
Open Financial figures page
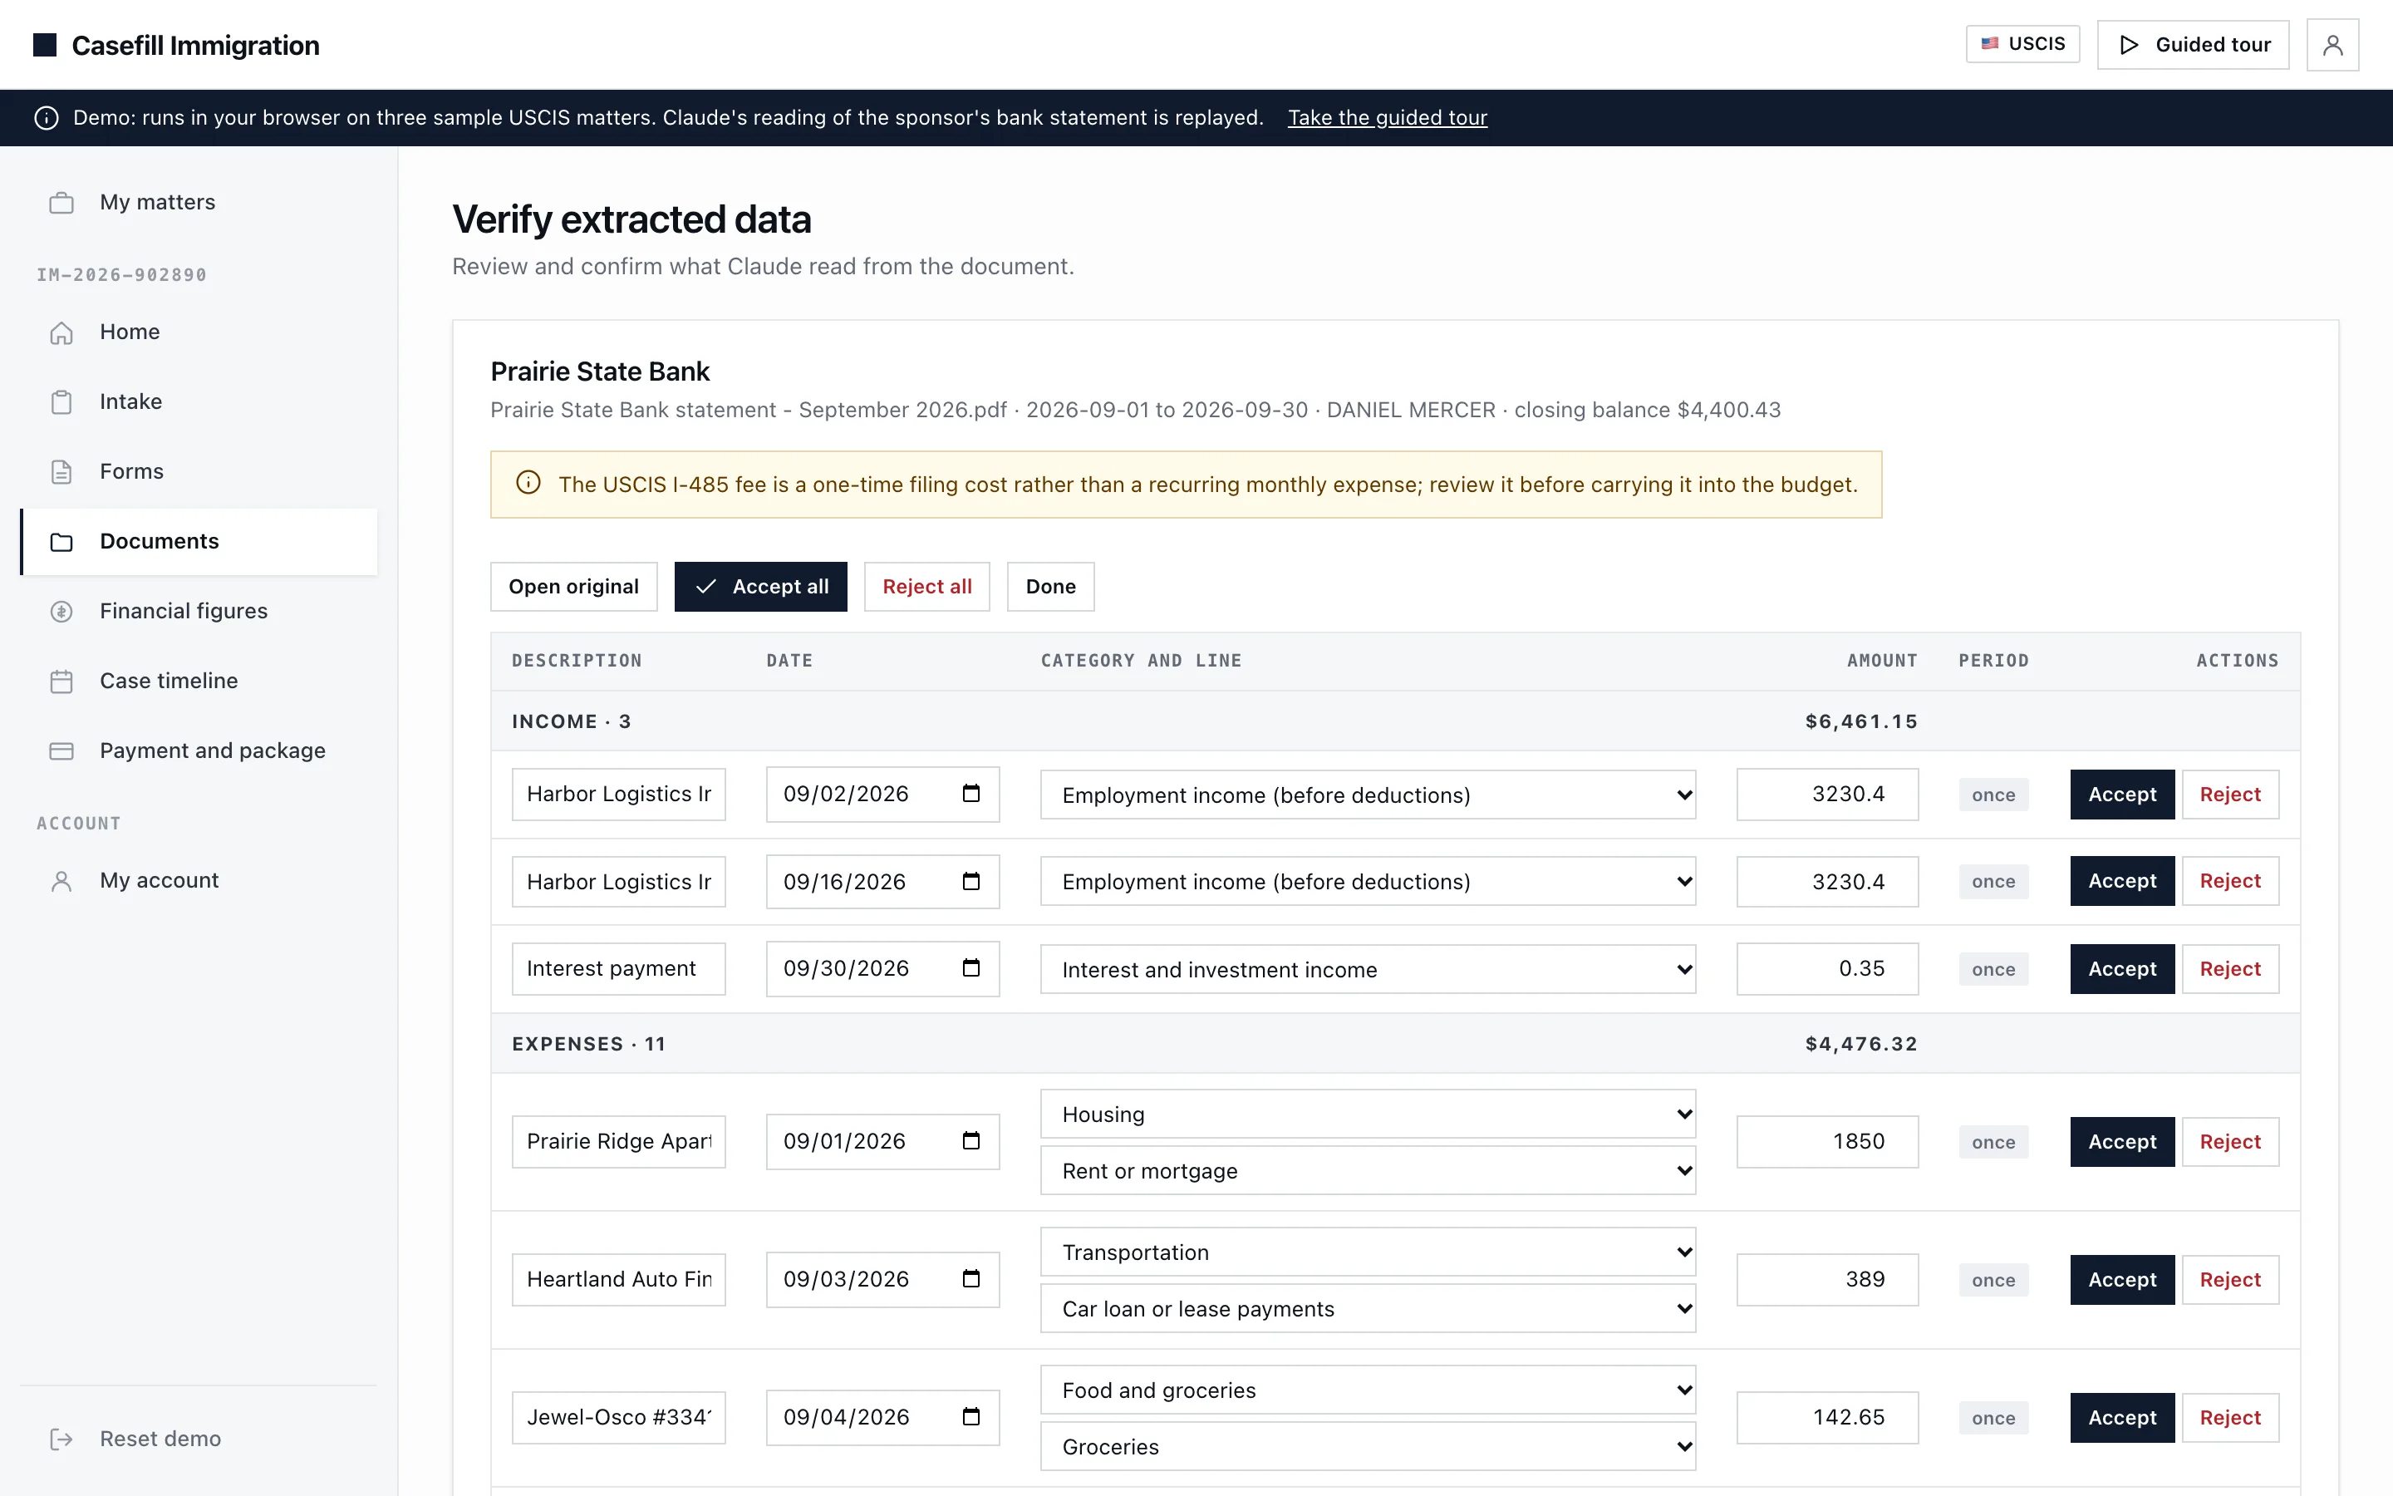tap(199, 611)
